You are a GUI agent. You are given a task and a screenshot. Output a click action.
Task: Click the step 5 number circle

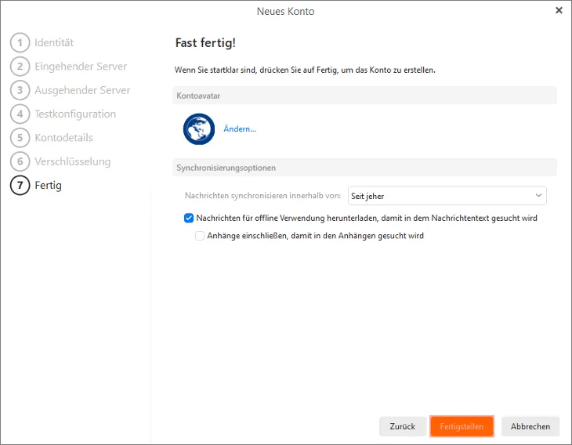tap(20, 138)
